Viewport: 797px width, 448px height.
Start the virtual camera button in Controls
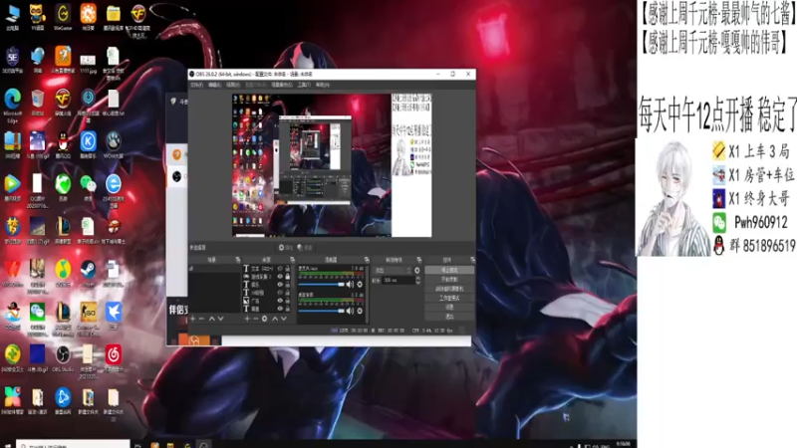coord(449,289)
